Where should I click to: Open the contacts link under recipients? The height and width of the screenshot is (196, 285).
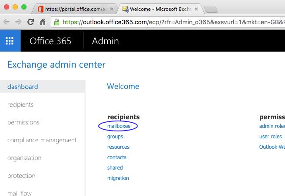pos(117,157)
